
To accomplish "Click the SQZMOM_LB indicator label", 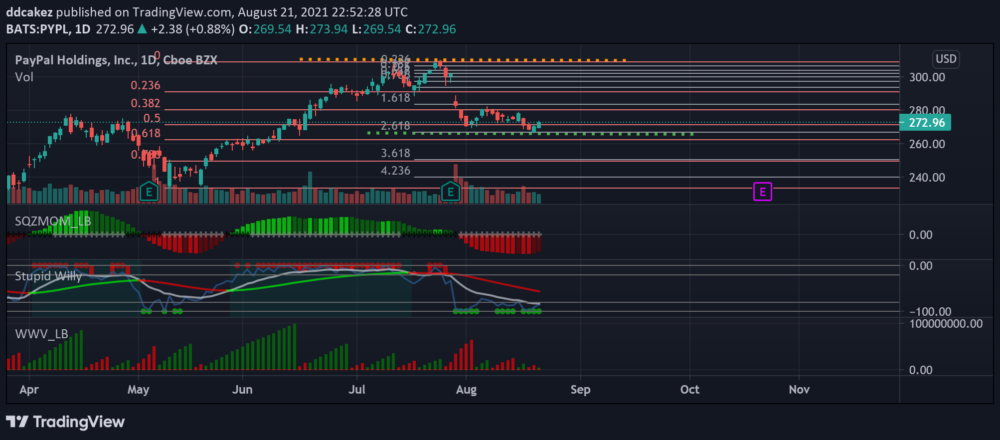I will coord(53,221).
